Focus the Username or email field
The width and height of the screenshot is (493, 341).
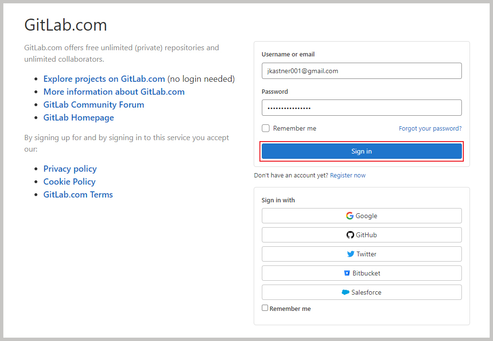click(x=361, y=71)
